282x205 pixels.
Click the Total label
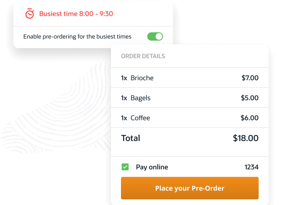click(131, 138)
